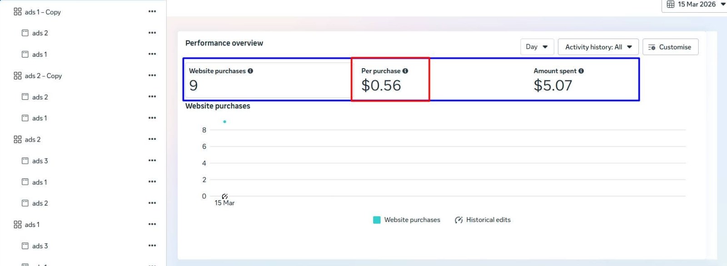The image size is (727, 266).
Task: Open more options for ads 3 under ads 1 ad set
Action: click(152, 246)
